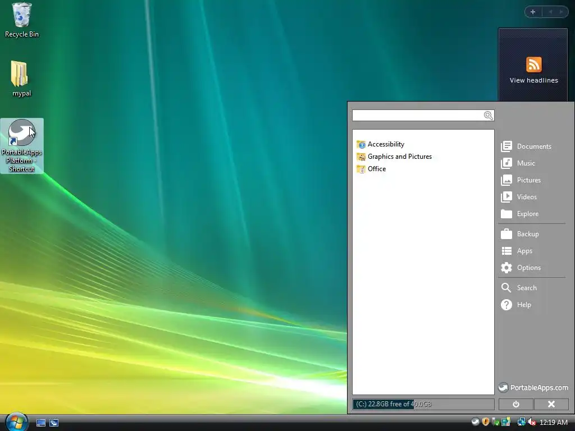Open the Pictures folder shortcut
The image size is (575, 431).
(521, 180)
